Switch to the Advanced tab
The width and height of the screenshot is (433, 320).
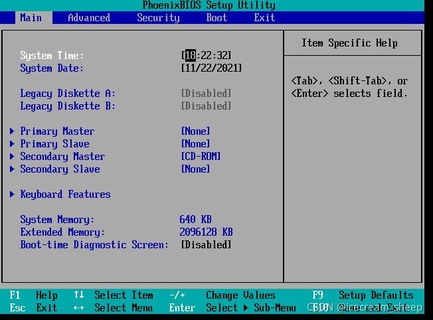89,18
